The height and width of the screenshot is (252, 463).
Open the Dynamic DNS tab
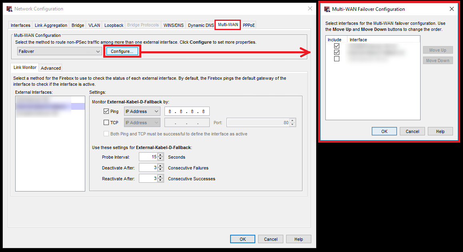(200, 25)
